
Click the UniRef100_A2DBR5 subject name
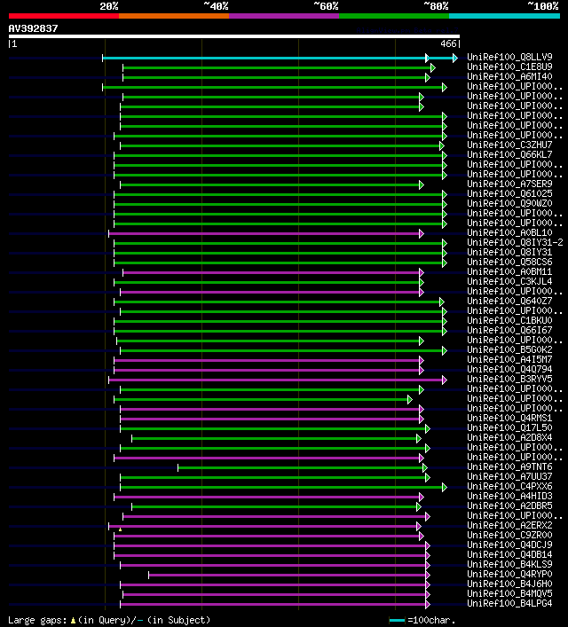pyautogui.click(x=509, y=506)
